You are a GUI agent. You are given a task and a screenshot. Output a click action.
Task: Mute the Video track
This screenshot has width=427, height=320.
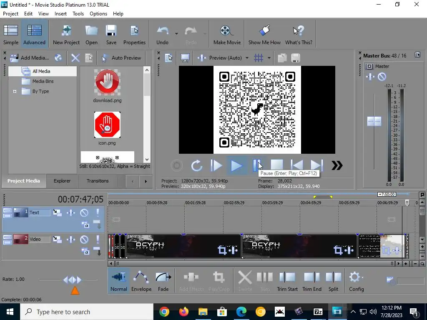[x=84, y=239]
